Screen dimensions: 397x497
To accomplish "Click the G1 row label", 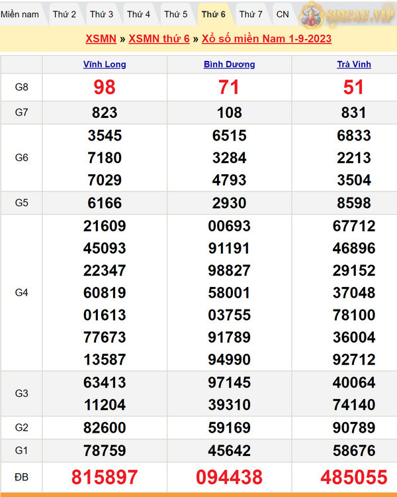I will [21, 451].
